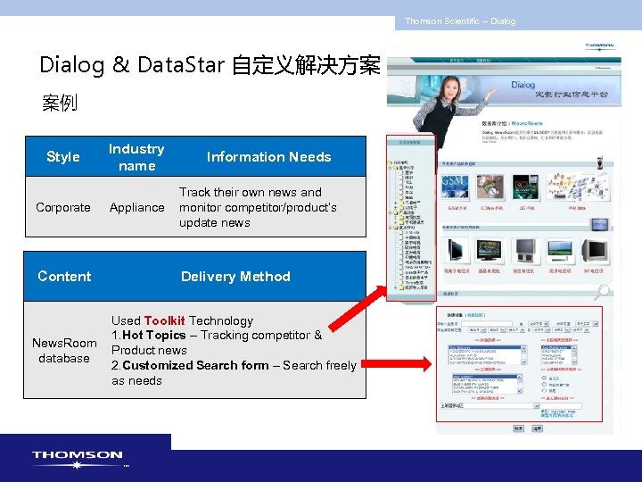642x482 pixels.
Task: Click the 'NewsRoom database' cell
Action: click(64, 351)
